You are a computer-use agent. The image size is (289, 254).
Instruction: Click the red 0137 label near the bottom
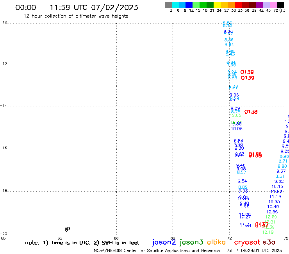(262, 225)
